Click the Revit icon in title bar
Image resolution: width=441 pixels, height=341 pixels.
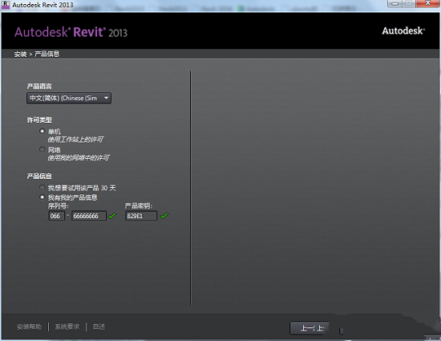click(x=6, y=5)
